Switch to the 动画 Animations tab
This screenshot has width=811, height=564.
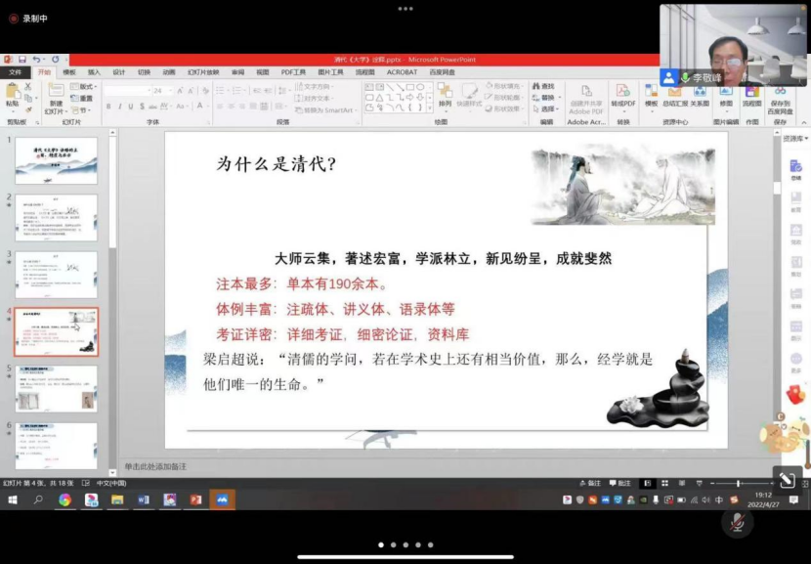coord(169,72)
